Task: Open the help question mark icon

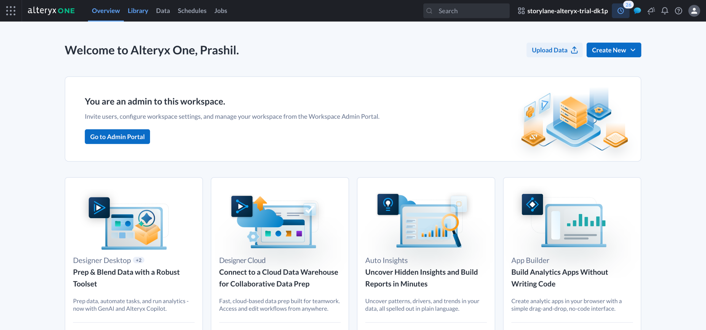Action: click(679, 11)
